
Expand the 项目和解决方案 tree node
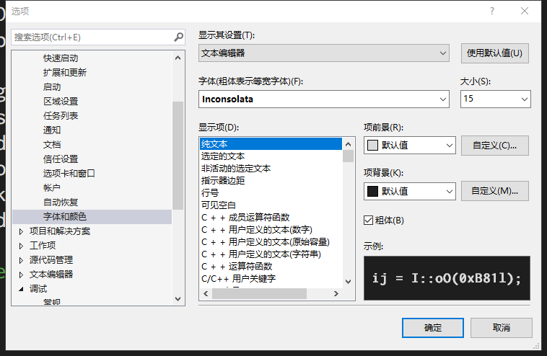click(21, 231)
